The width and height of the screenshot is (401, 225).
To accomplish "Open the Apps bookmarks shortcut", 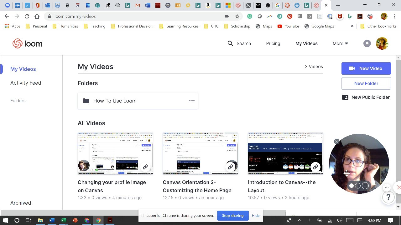I will pos(13,26).
